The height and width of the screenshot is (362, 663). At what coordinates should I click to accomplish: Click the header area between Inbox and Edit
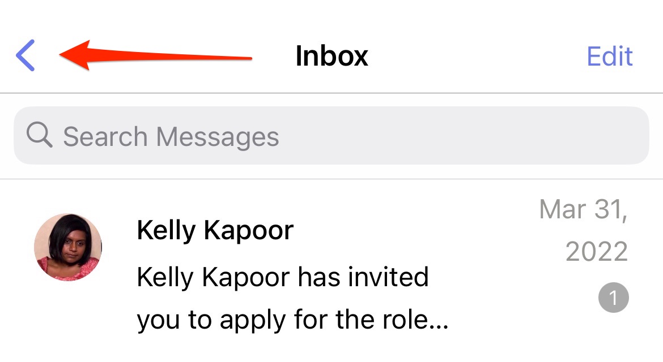tap(477, 55)
